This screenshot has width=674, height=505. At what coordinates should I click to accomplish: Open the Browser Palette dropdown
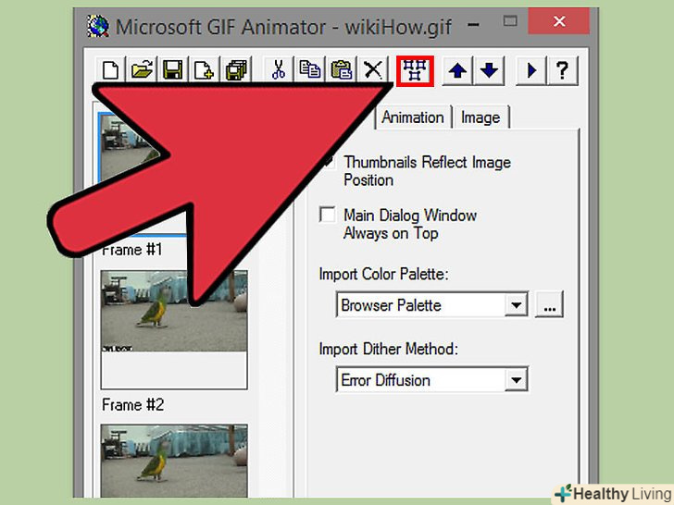[x=517, y=305]
